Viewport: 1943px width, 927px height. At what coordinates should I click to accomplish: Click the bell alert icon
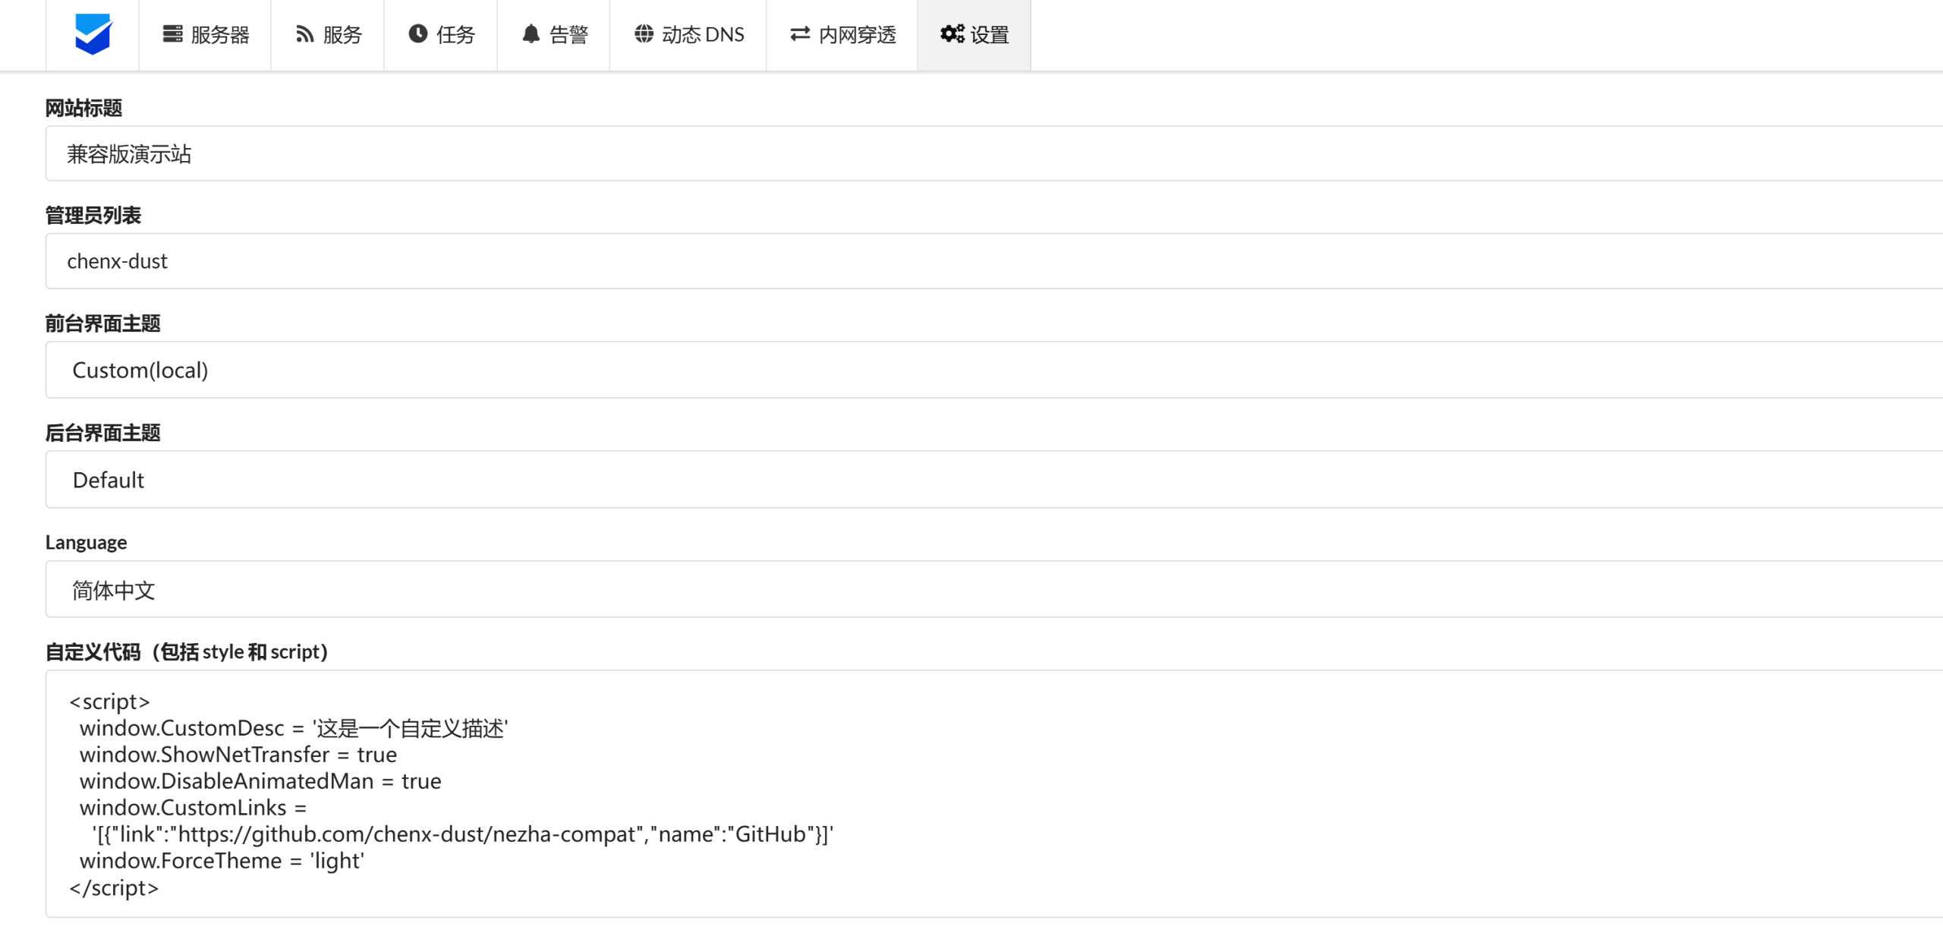pos(531,34)
